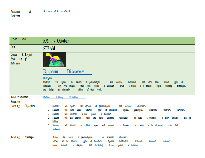The image size is (205, 158).
Task: Click the strategy text 'Guide students in imagining and illustrating'
Action: tap(78, 145)
